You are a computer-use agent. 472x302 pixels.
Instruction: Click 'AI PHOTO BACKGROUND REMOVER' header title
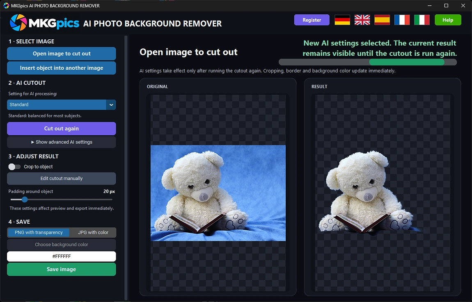point(152,23)
